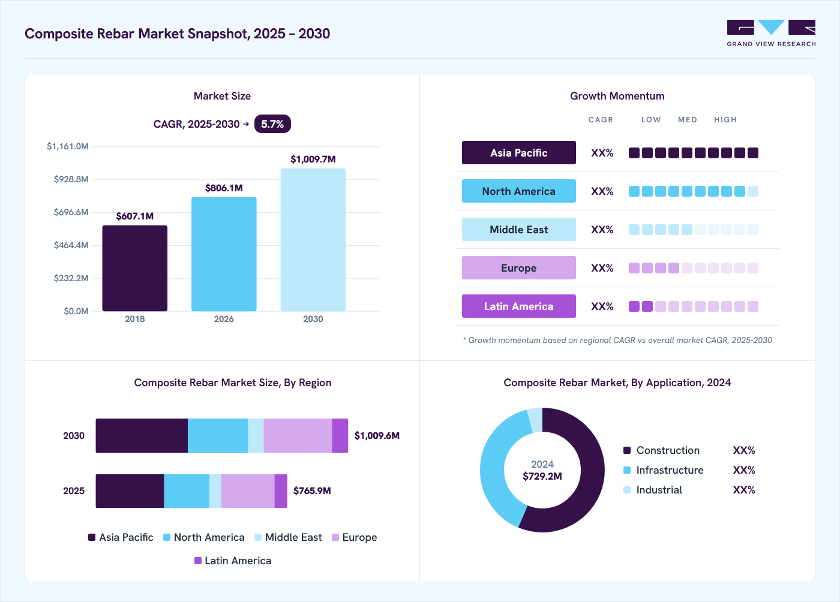Click the $729.2M donut center value
Screen dimensions: 840x602
pyautogui.click(x=542, y=476)
